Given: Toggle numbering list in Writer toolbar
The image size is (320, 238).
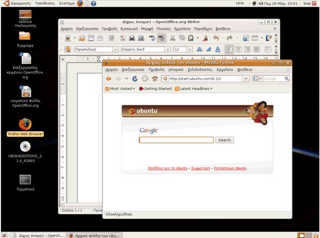Looking at the screenshot, I should 268,49.
